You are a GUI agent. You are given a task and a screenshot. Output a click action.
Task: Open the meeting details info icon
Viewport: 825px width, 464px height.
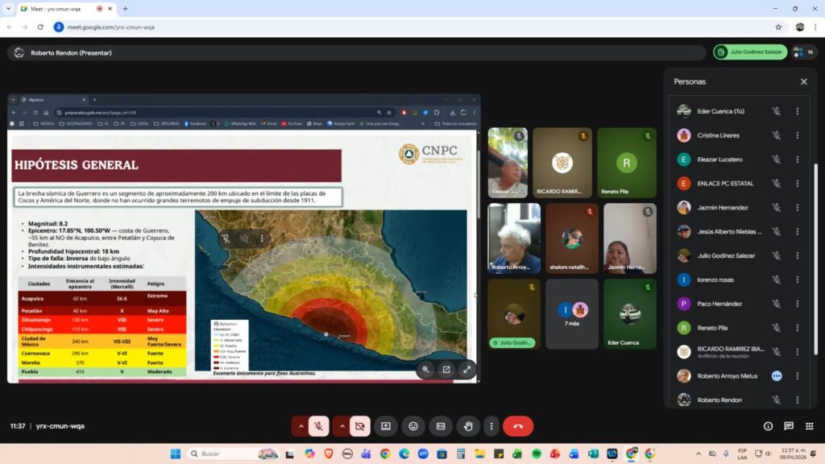pos(768,426)
